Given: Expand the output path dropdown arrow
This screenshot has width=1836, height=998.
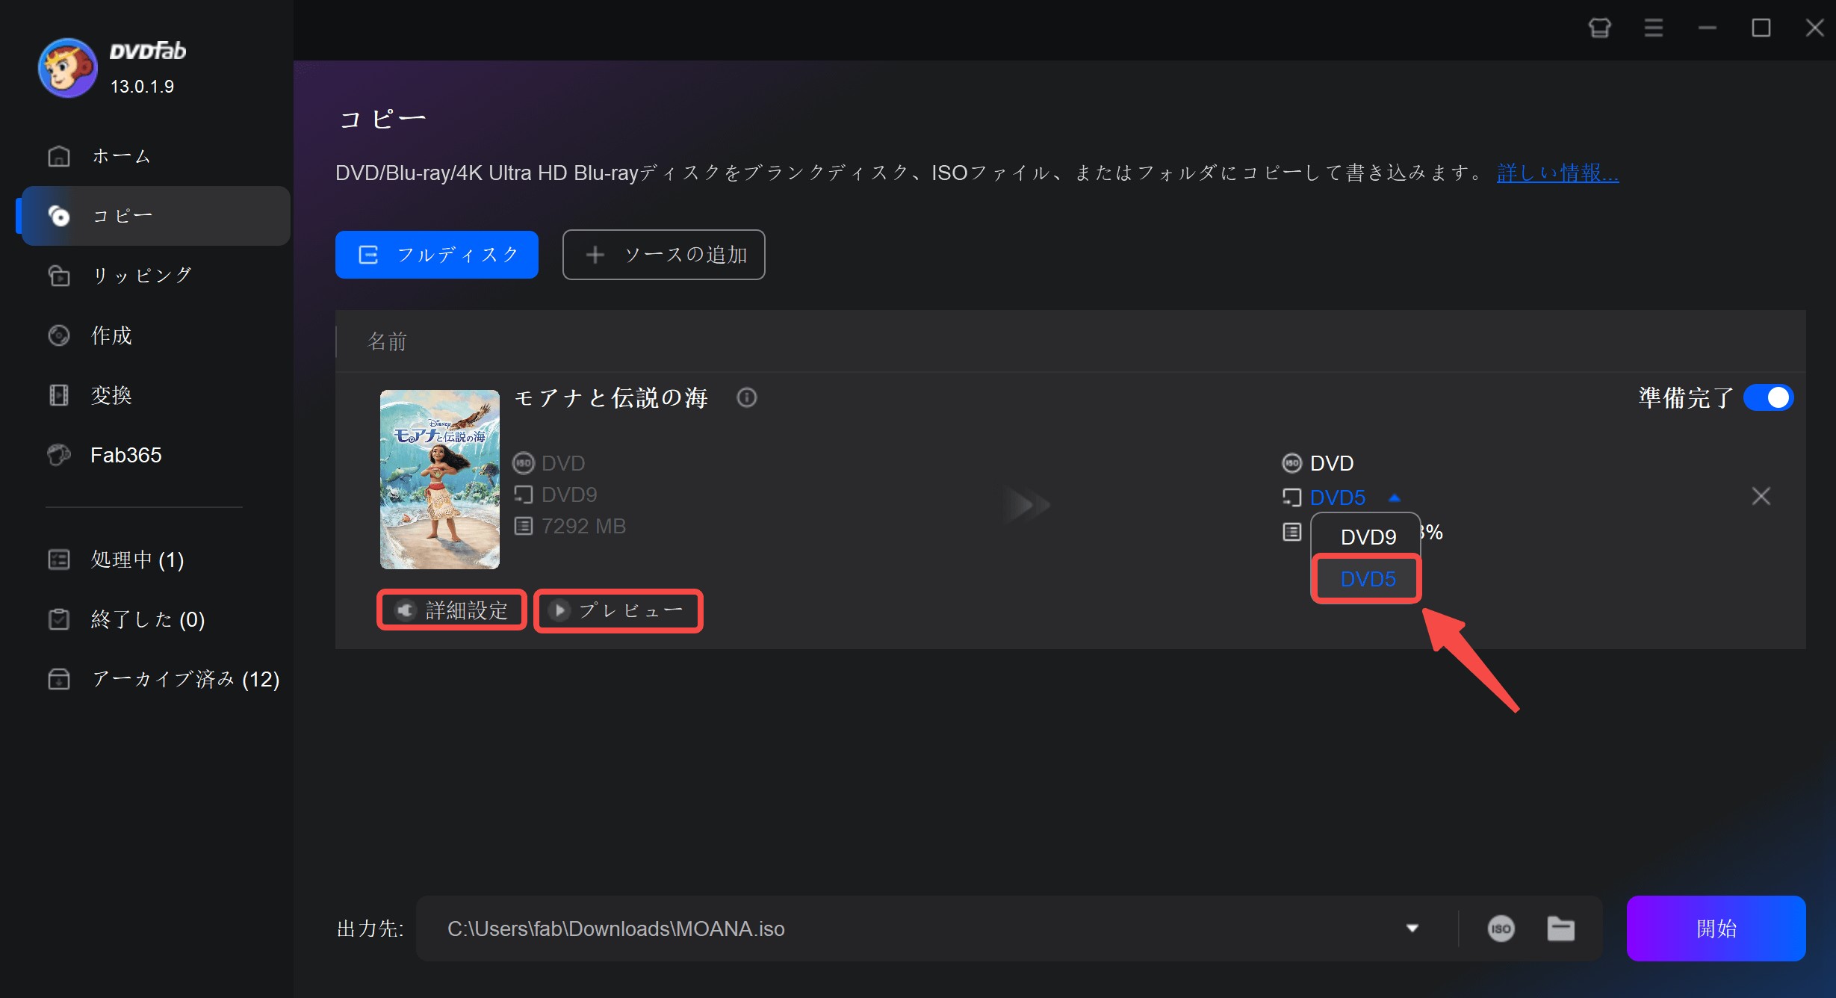Looking at the screenshot, I should tap(1412, 929).
